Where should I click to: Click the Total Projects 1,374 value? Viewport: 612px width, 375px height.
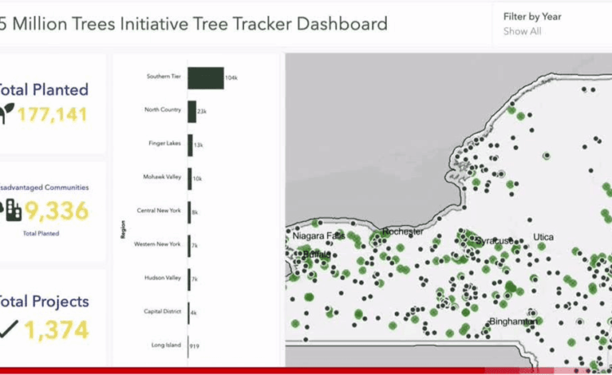tap(55, 329)
